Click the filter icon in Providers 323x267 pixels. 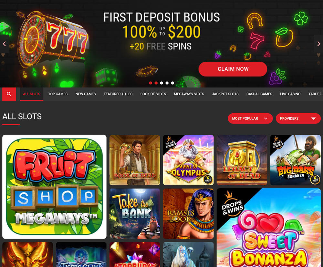pos(313,118)
